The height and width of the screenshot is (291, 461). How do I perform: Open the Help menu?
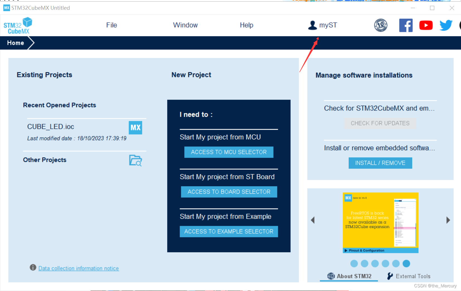[247, 25]
